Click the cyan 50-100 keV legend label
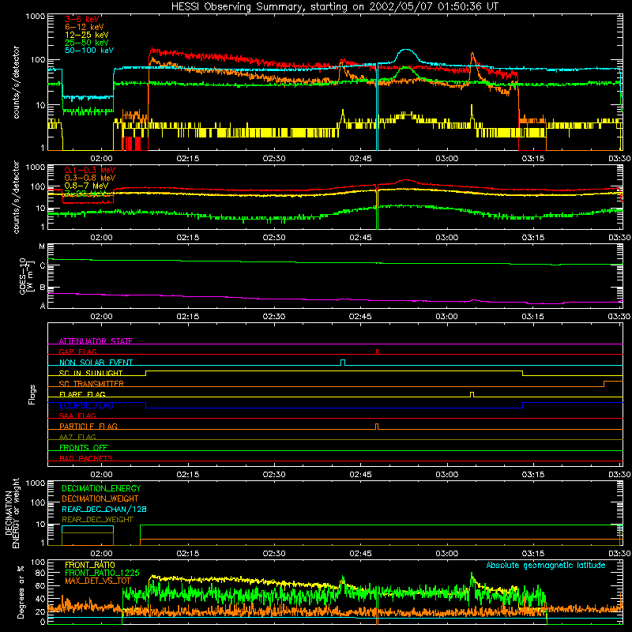 click(89, 51)
